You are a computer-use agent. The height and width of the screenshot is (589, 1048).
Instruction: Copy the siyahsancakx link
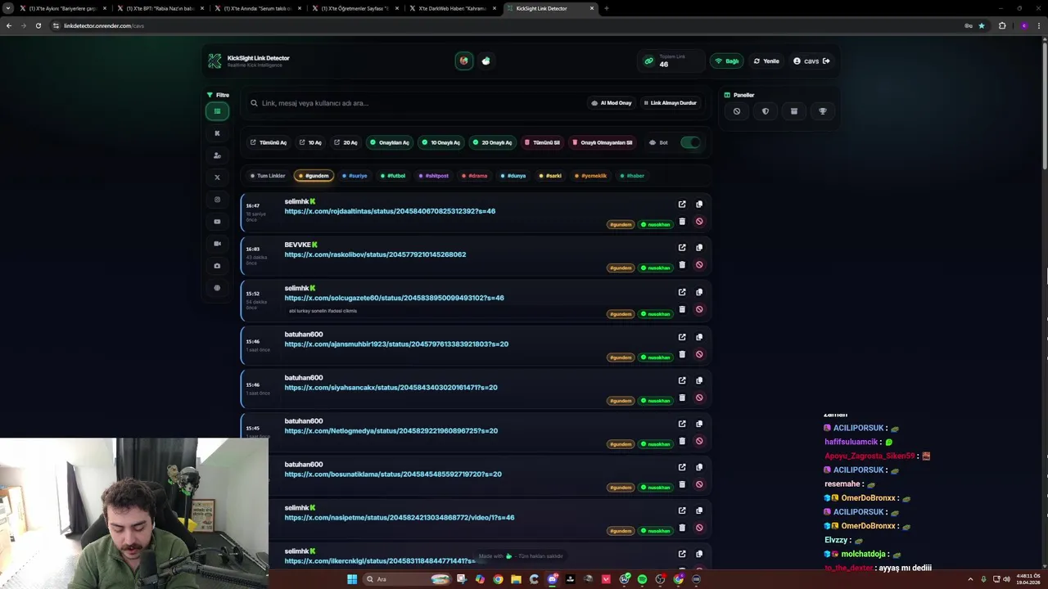[x=699, y=380]
